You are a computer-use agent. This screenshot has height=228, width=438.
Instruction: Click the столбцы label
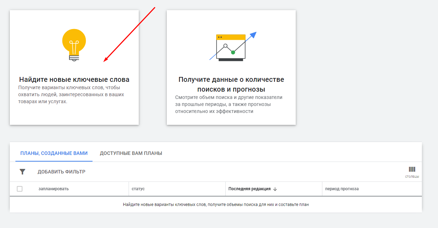pyautogui.click(x=412, y=177)
